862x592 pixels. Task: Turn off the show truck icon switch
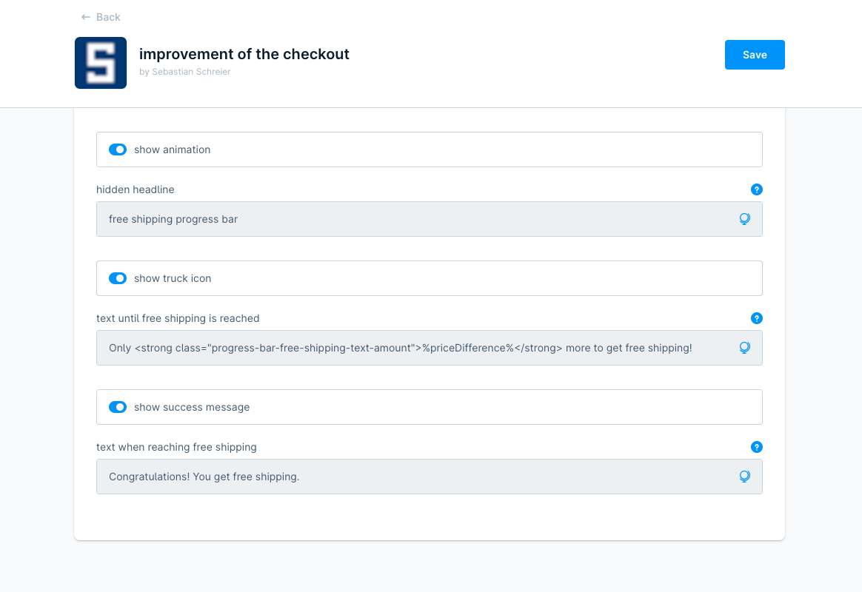pyautogui.click(x=118, y=278)
